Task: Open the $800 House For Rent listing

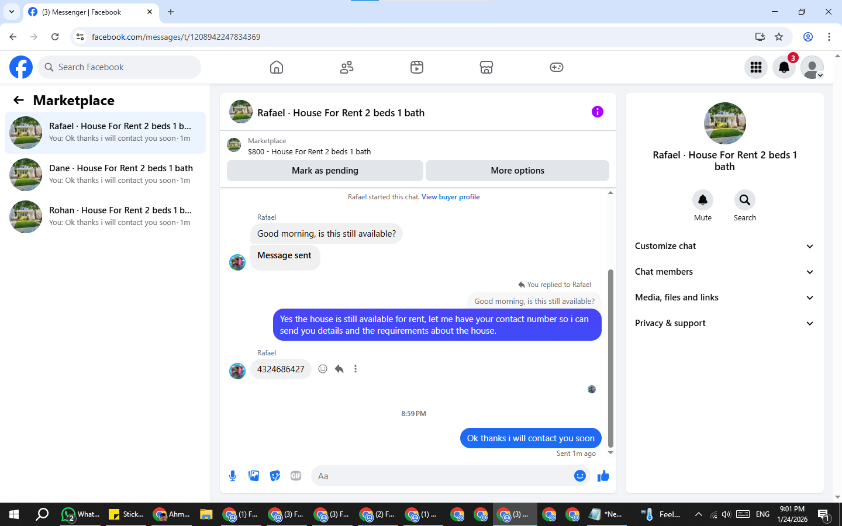Action: tap(309, 151)
